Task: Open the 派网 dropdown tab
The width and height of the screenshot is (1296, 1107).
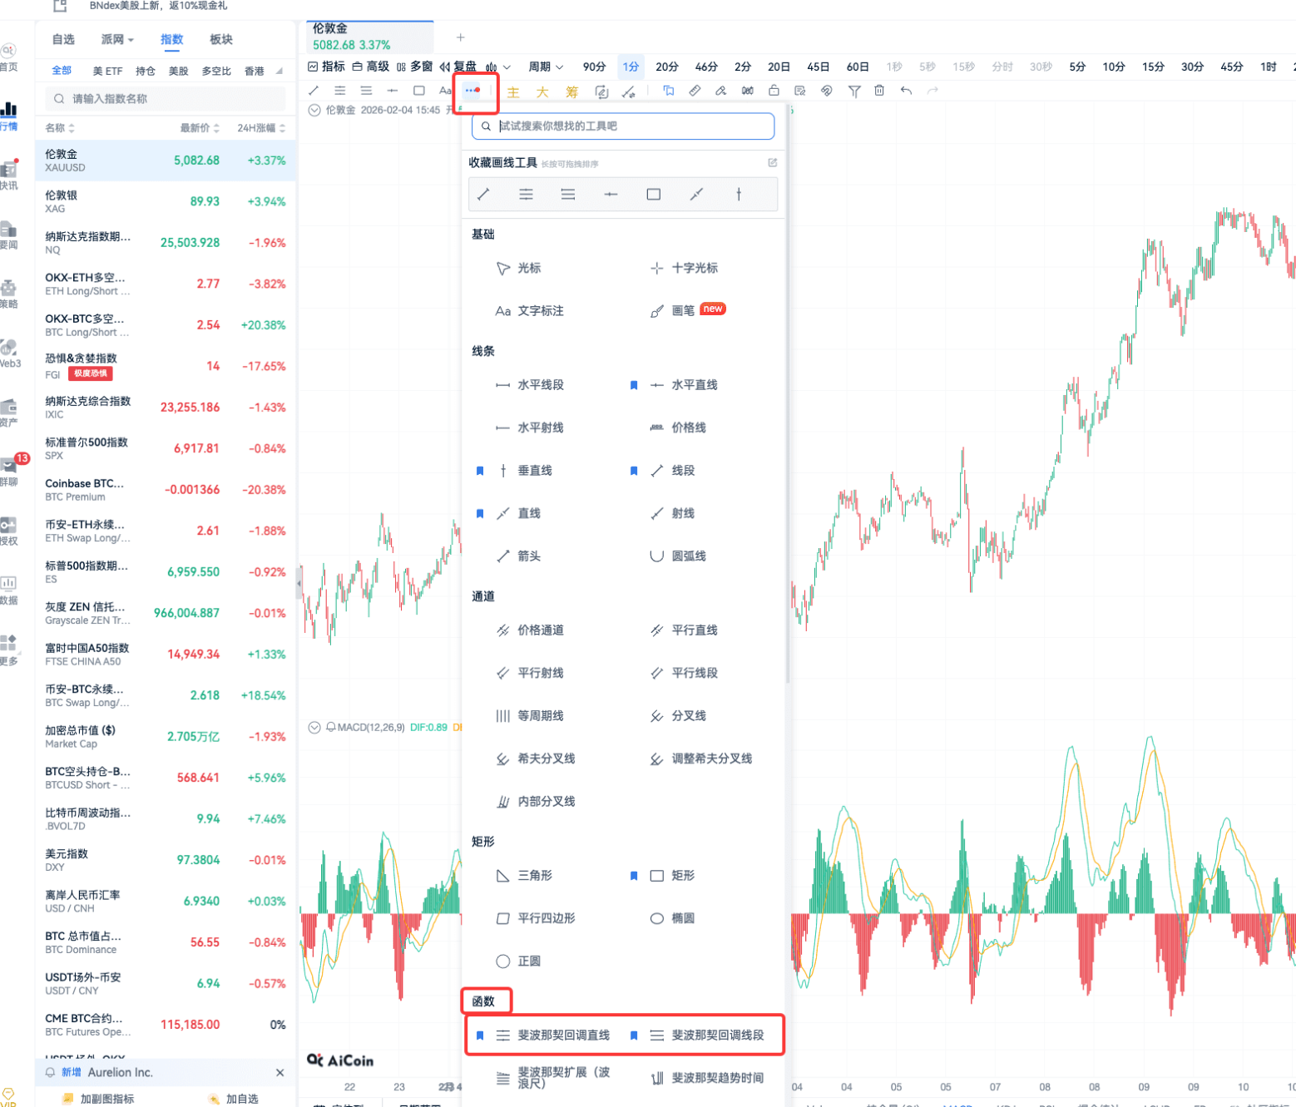Action: [116, 39]
